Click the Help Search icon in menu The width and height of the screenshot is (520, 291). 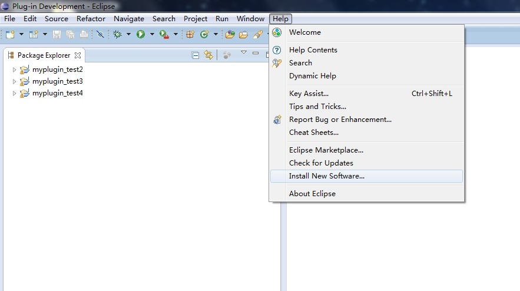(277, 63)
